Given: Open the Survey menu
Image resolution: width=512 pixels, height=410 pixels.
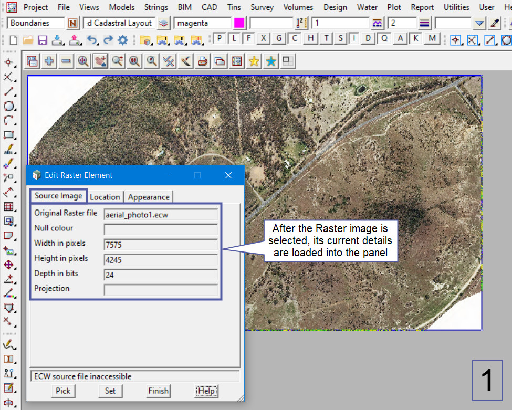Looking at the screenshot, I should 262,7.
